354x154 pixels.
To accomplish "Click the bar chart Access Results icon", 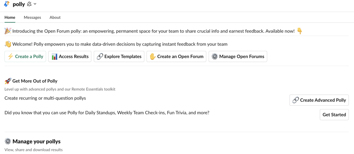I will coord(55,57).
